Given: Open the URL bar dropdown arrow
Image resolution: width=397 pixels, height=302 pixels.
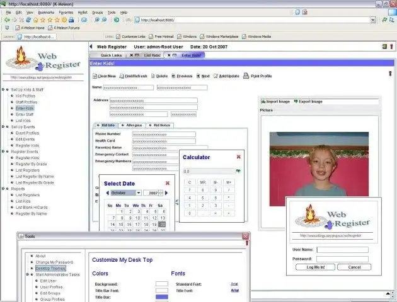Looking at the screenshot, I should click(x=373, y=20).
